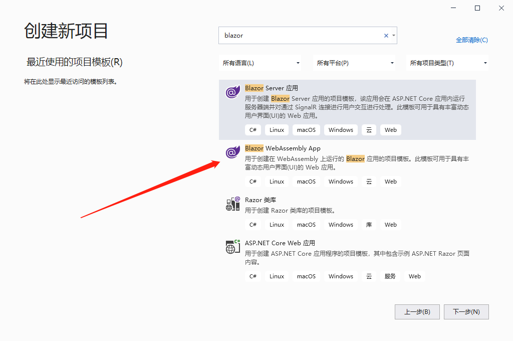The image size is (513, 341).
Task: Select the Blazor Server 应用 template title
Action: pyautogui.click(x=272, y=88)
